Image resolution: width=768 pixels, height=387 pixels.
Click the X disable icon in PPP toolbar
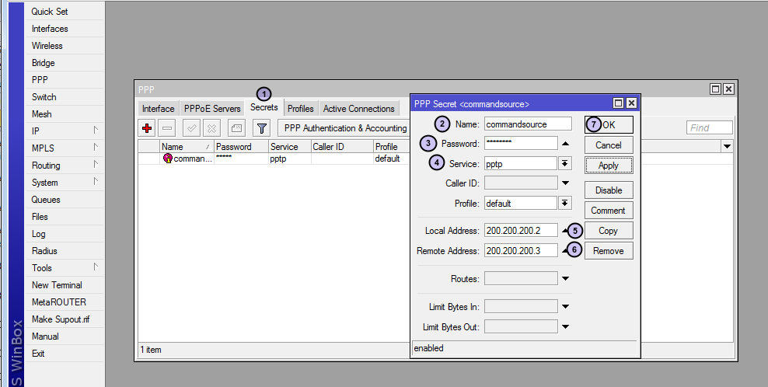tap(211, 128)
